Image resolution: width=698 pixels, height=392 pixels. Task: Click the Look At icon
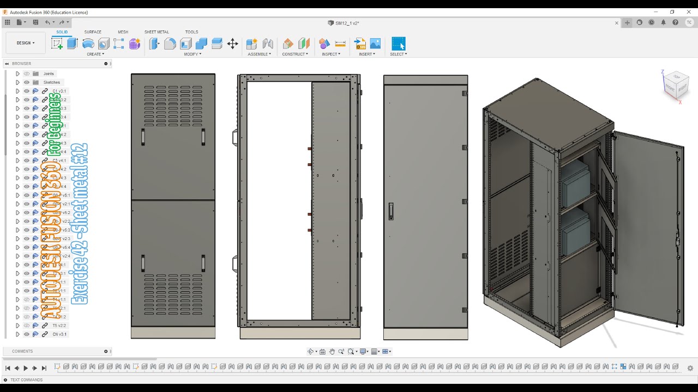coord(322,352)
